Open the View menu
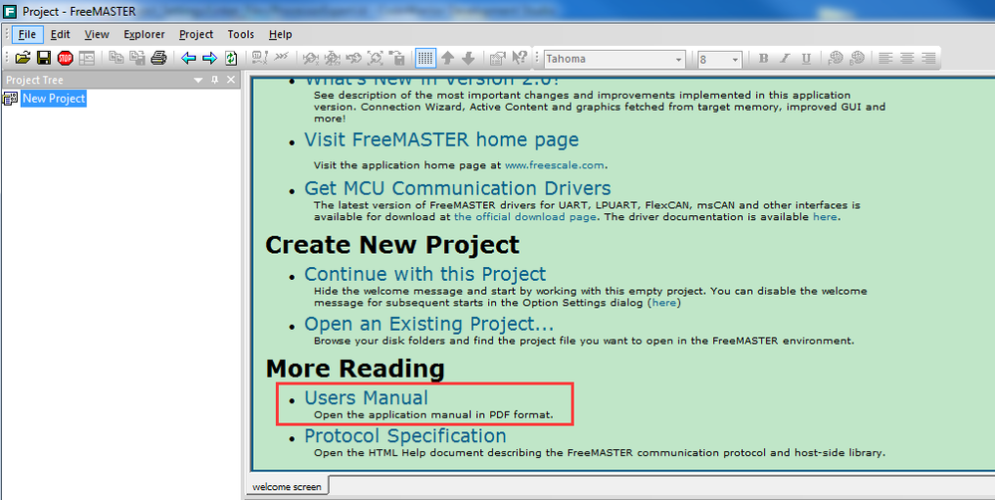 (x=97, y=34)
